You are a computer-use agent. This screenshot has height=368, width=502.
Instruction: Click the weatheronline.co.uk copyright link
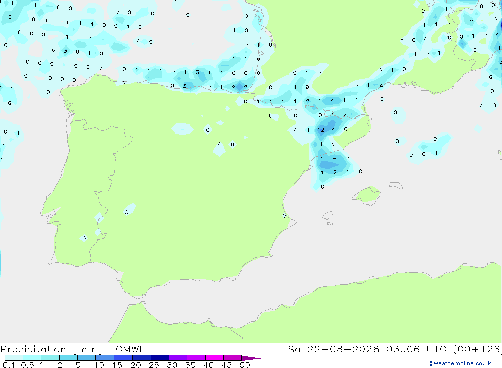click(x=460, y=363)
